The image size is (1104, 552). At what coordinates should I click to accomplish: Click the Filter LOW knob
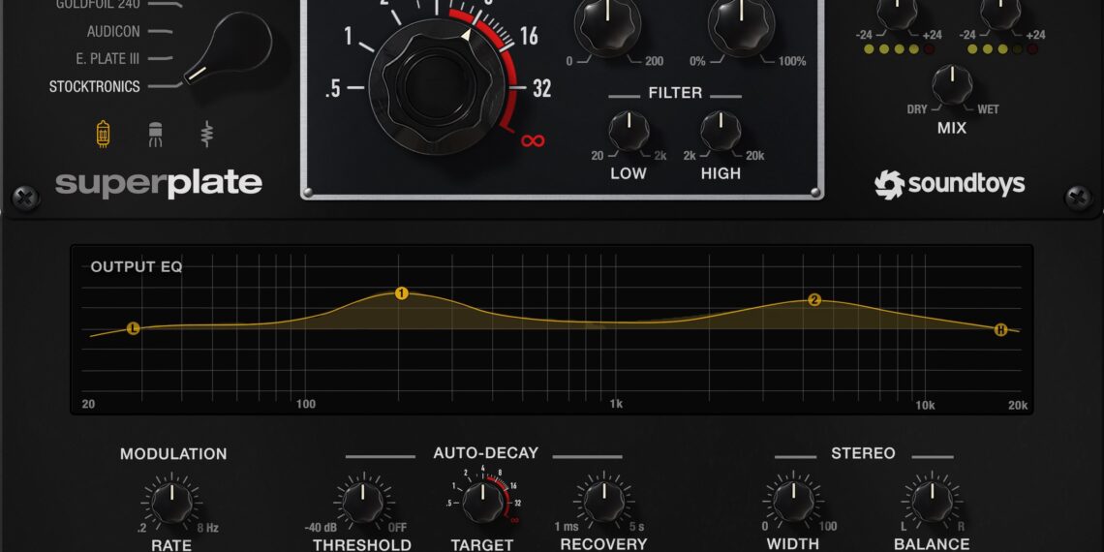coord(629,131)
